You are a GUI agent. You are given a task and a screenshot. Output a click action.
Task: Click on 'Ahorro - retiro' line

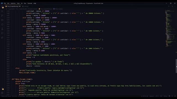click(x=33, y=66)
